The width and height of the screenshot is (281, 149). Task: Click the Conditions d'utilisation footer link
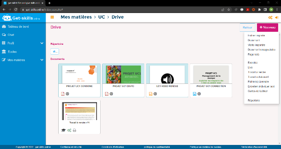tap(112, 147)
